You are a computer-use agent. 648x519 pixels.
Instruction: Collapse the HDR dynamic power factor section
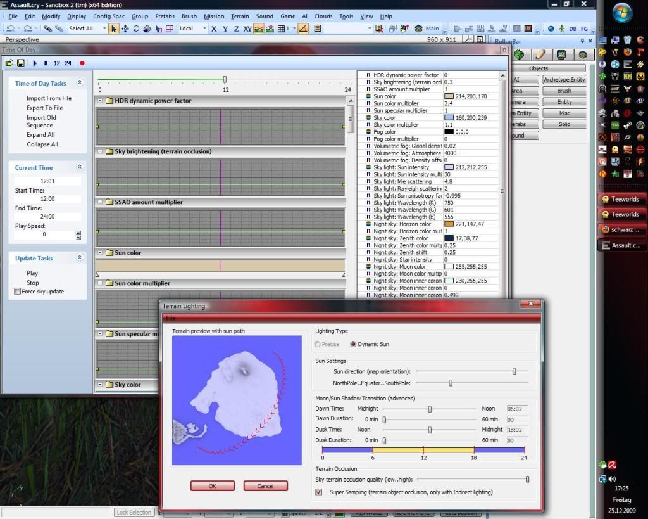coord(100,101)
